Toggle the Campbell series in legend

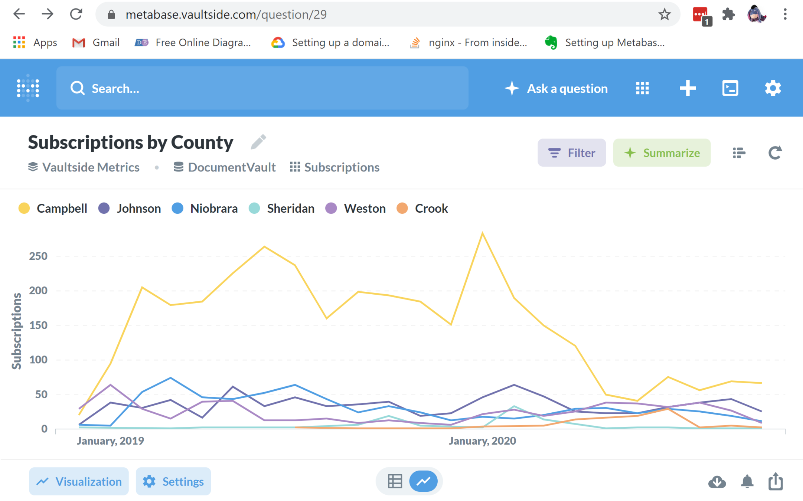[x=53, y=208]
